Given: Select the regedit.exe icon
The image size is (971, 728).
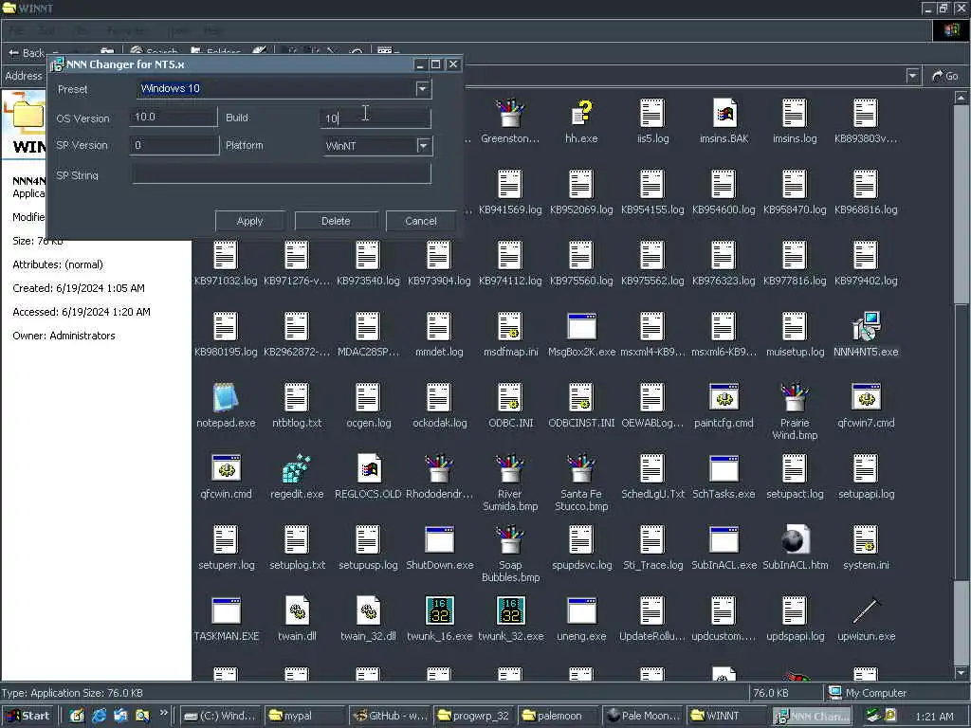Looking at the screenshot, I should (x=297, y=468).
